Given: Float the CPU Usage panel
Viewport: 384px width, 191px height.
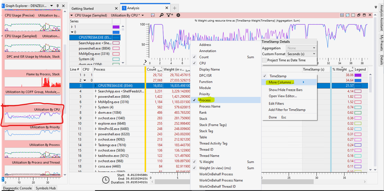Looking at the screenshot, I should click(358, 15).
